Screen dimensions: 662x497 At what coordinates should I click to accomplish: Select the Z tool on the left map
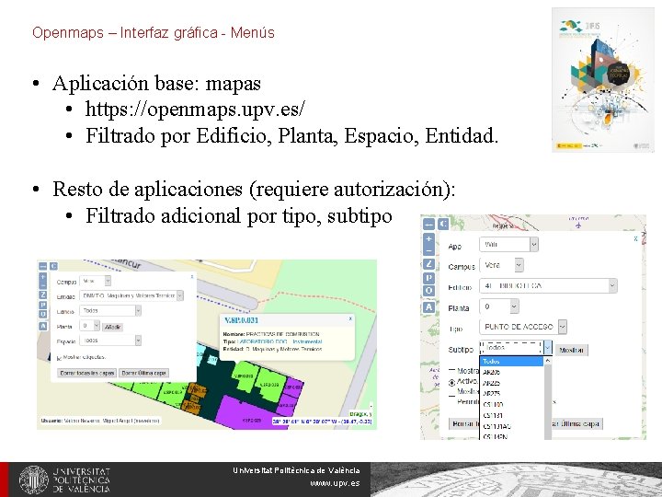tap(42, 295)
